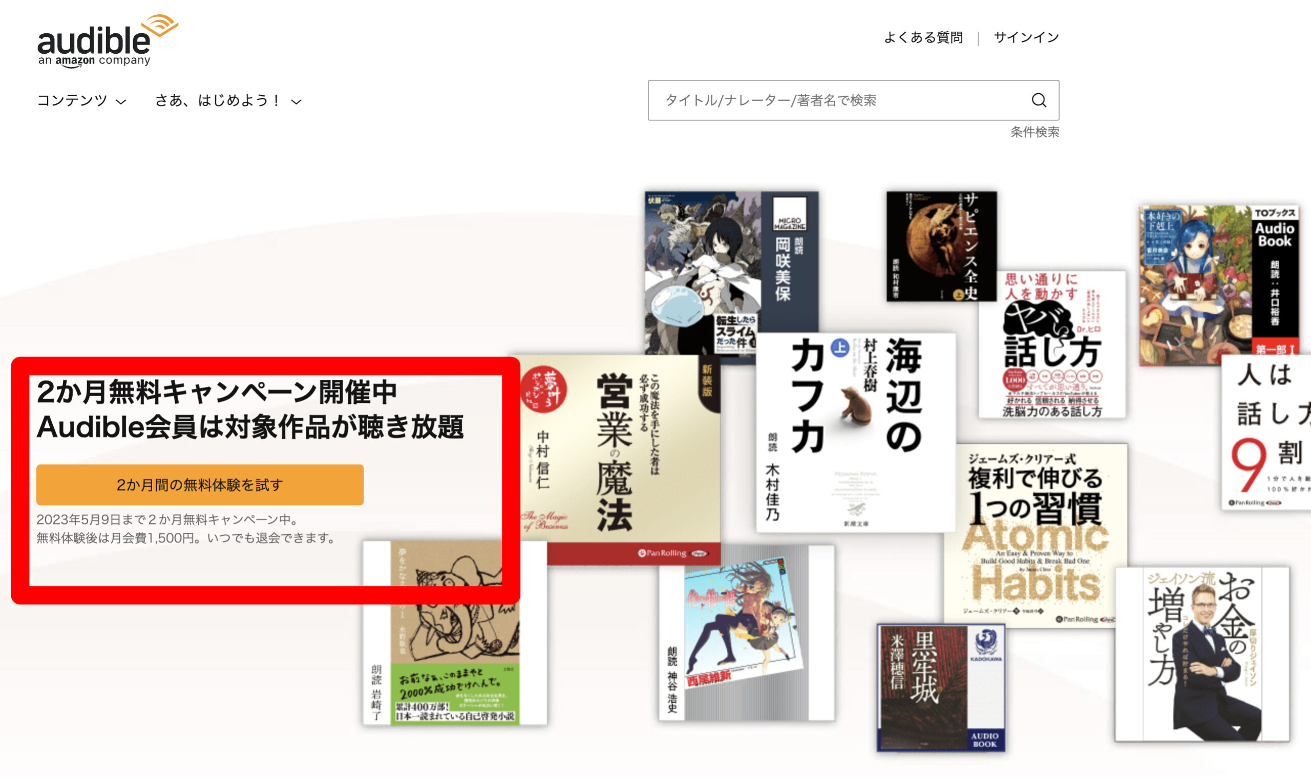Click the サインイン link
Viewport: 1311px width, 780px height.
click(1025, 38)
